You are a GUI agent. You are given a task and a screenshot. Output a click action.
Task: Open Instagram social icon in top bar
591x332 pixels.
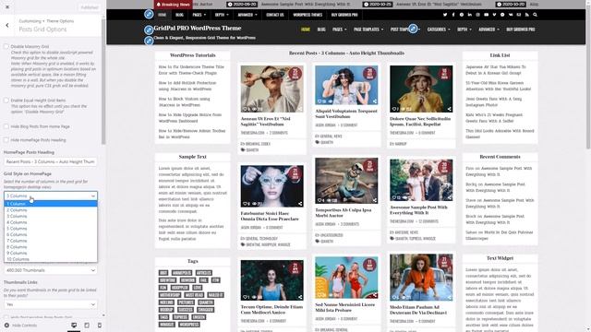pos(478,15)
